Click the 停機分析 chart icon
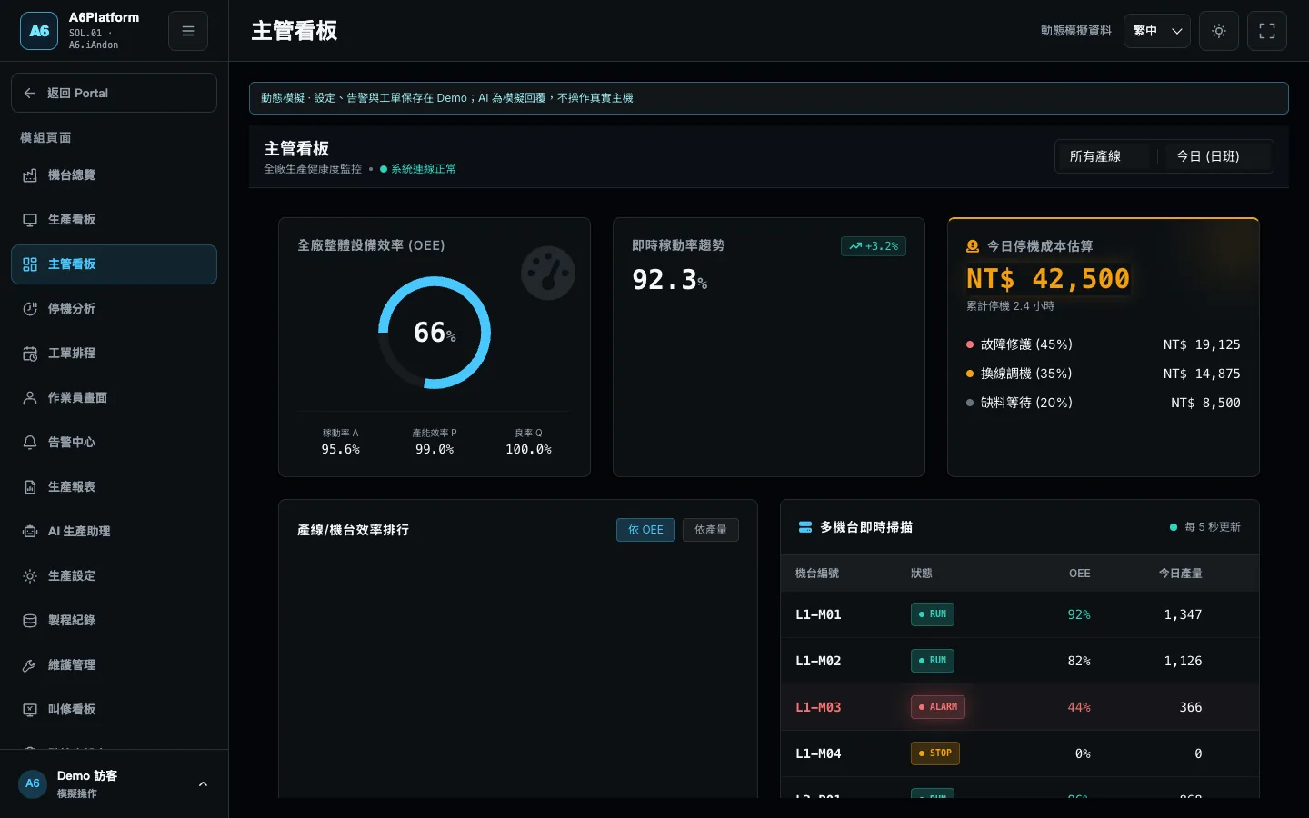This screenshot has width=1309, height=818. pos(30,309)
